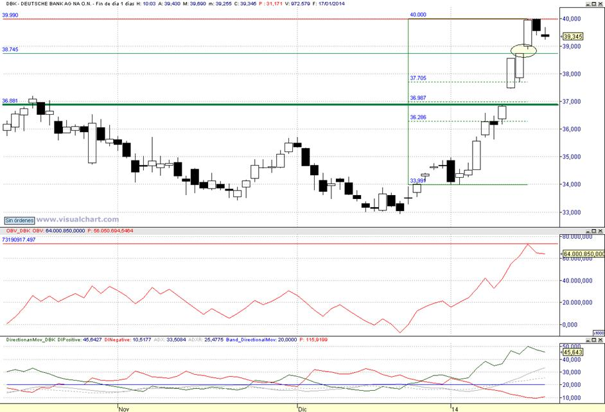605x412 pixels.
Task: Select the yellow 45,643 DIPositive value tag
Action: click(573, 352)
